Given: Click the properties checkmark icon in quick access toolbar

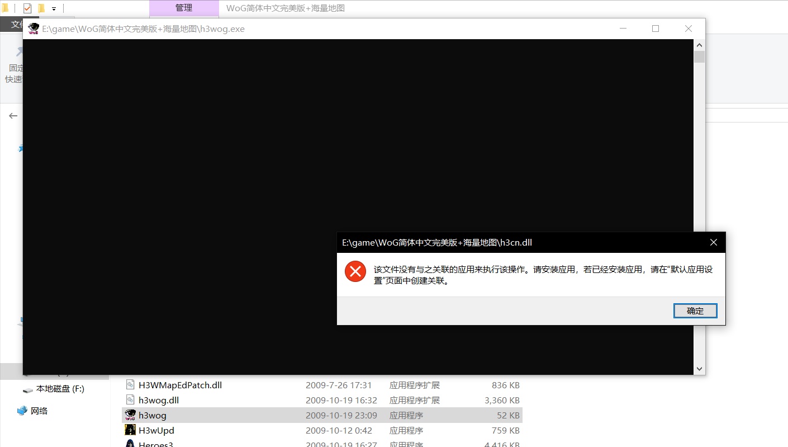Looking at the screenshot, I should click(27, 8).
